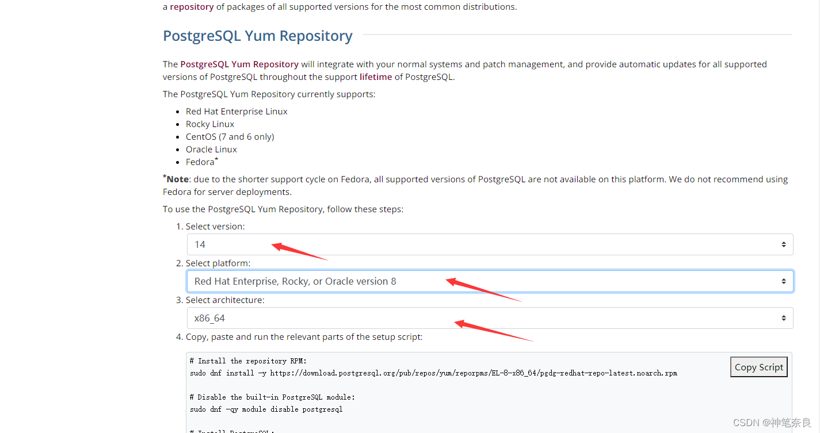
Task: Open the Select platform dropdown
Action: pyautogui.click(x=490, y=281)
